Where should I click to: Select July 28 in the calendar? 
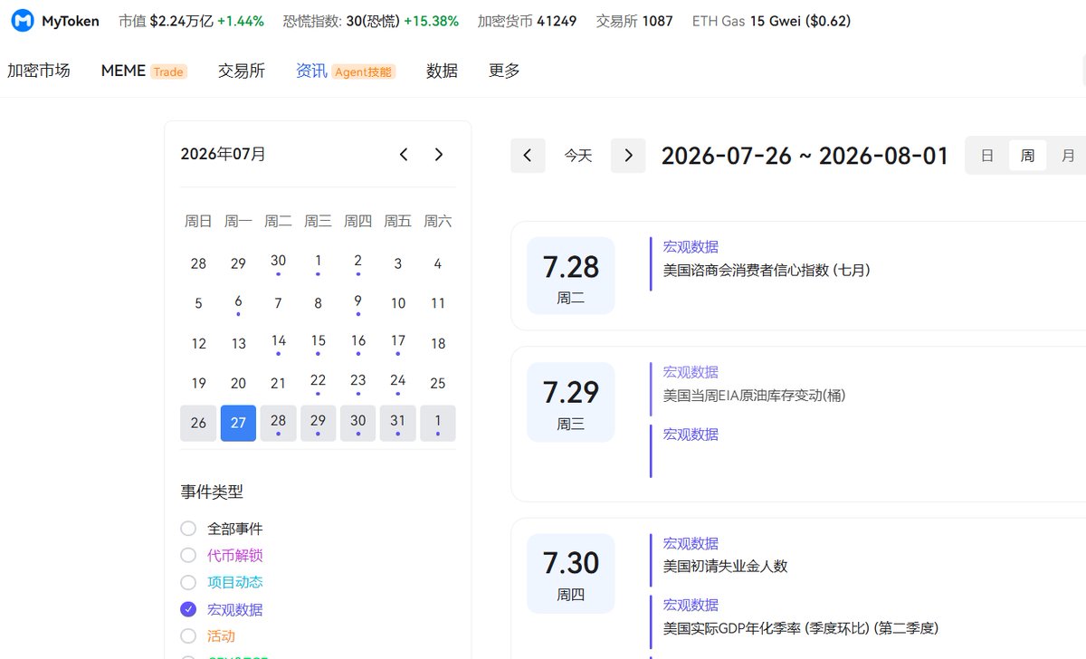tap(278, 423)
